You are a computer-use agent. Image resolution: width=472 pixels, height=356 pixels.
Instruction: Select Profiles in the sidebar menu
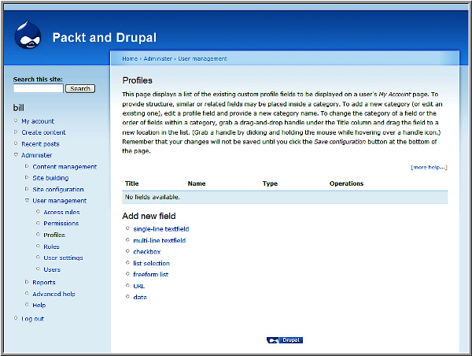[54, 235]
